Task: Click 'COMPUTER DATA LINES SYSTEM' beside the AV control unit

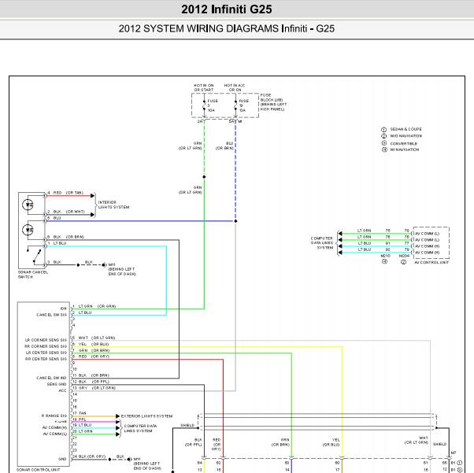Action: pyautogui.click(x=322, y=243)
